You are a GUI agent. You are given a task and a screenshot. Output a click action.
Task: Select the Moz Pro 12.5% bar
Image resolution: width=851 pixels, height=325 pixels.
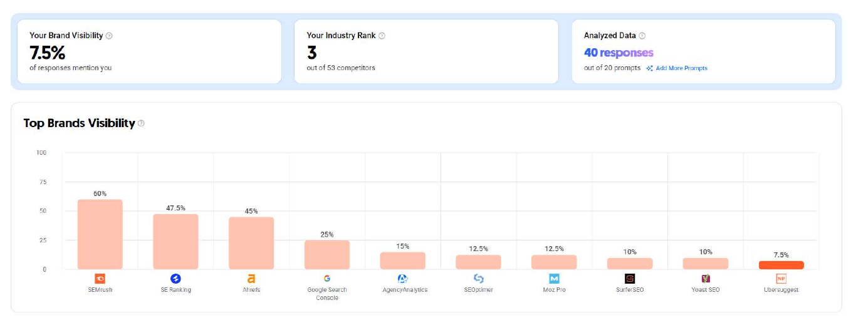click(x=554, y=262)
